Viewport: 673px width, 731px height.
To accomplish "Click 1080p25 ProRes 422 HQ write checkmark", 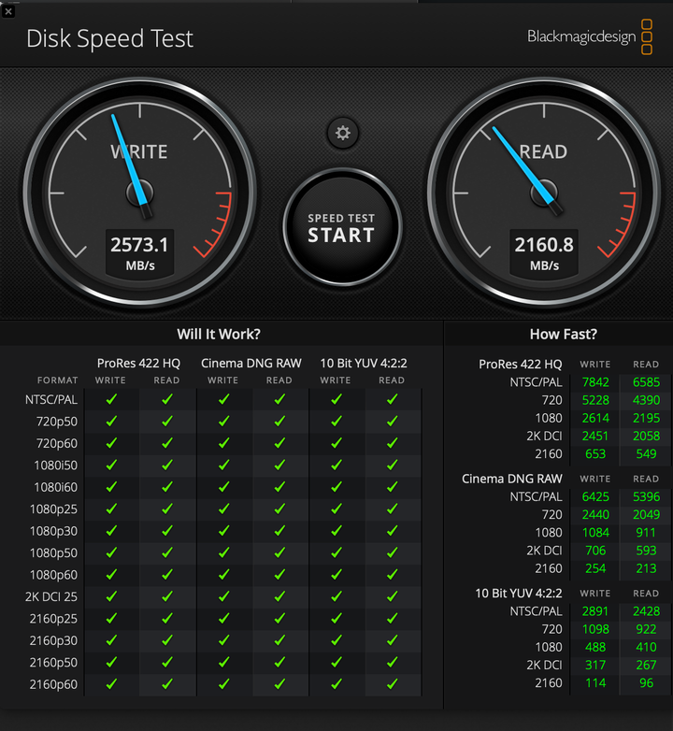I will point(111,509).
